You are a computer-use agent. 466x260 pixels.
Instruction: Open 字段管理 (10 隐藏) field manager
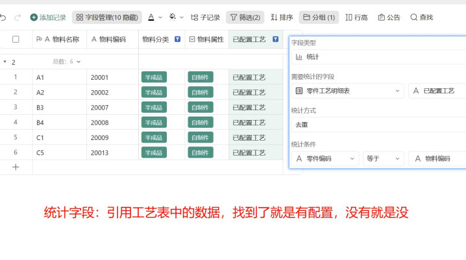click(x=106, y=18)
